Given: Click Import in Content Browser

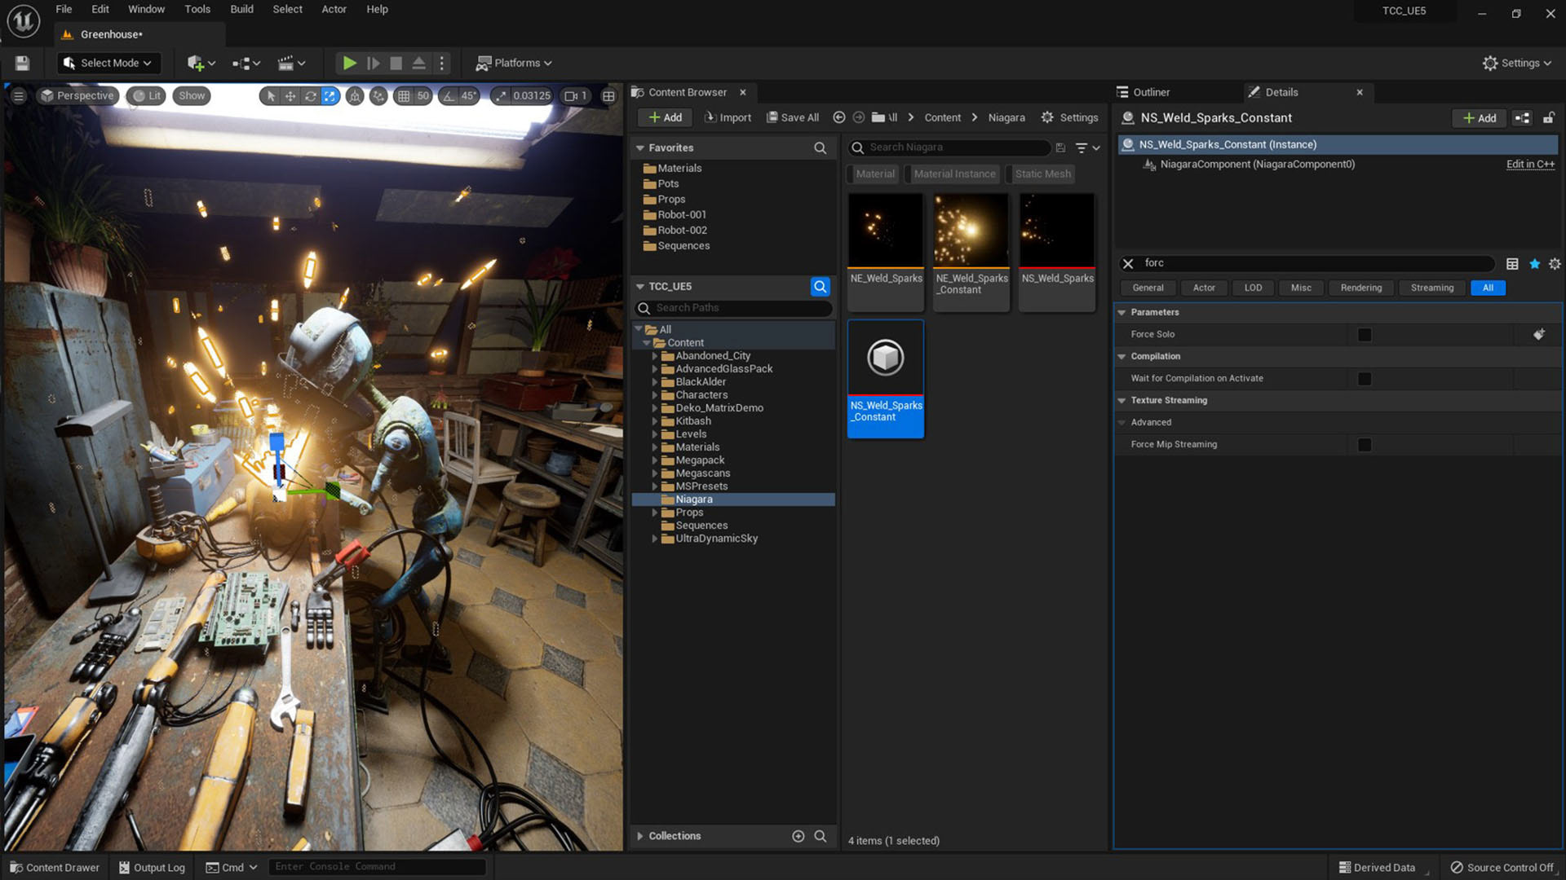Looking at the screenshot, I should [728, 117].
